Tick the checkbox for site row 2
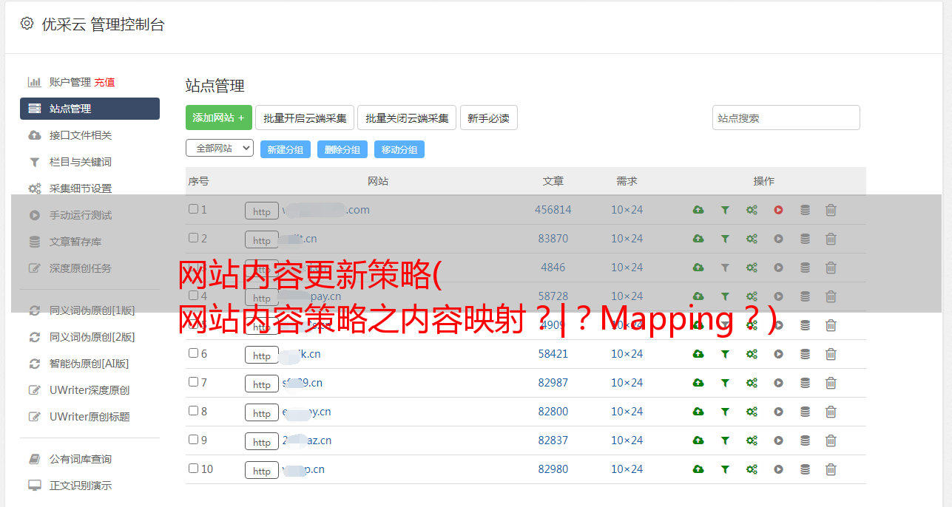Image resolution: width=952 pixels, height=507 pixels. [193, 238]
